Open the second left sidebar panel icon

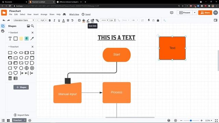[3, 31]
